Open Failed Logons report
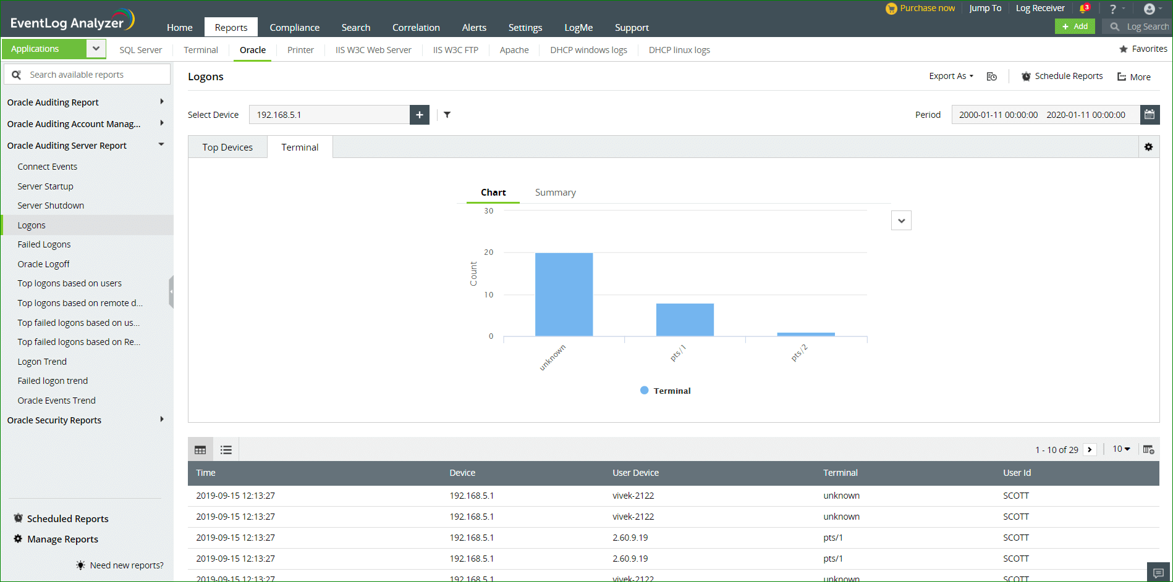Viewport: 1173px width, 582px height. tap(44, 244)
